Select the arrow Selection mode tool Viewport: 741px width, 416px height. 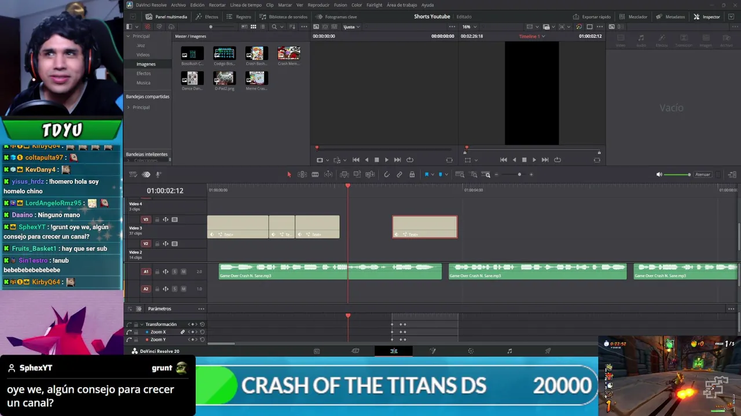click(289, 174)
